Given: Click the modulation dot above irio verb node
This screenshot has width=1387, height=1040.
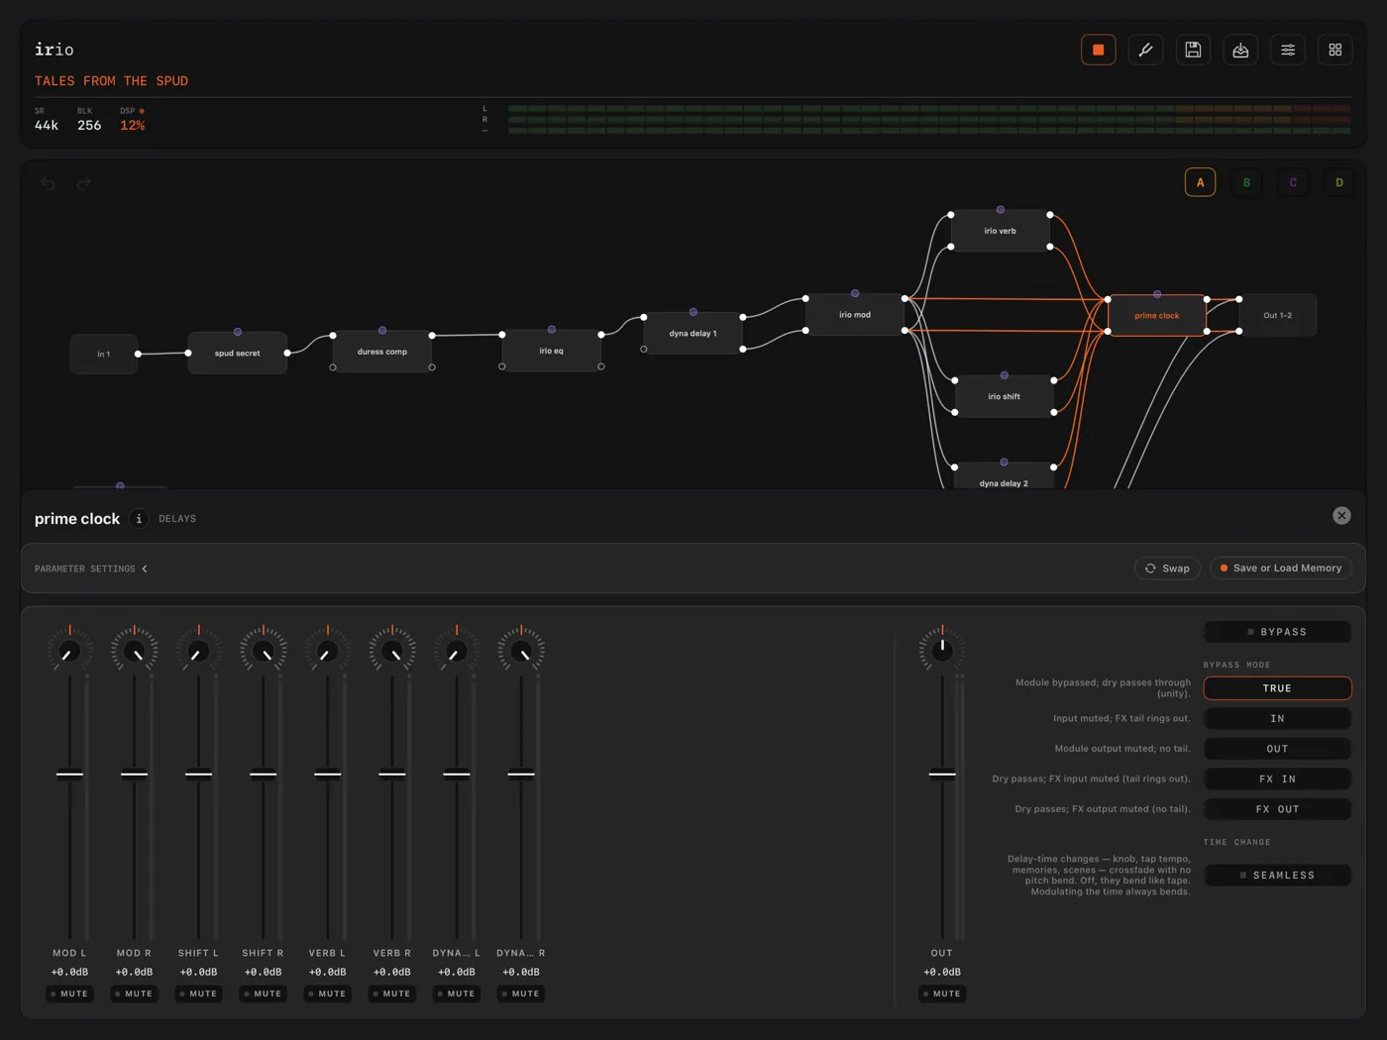Looking at the screenshot, I should click(x=1001, y=210).
